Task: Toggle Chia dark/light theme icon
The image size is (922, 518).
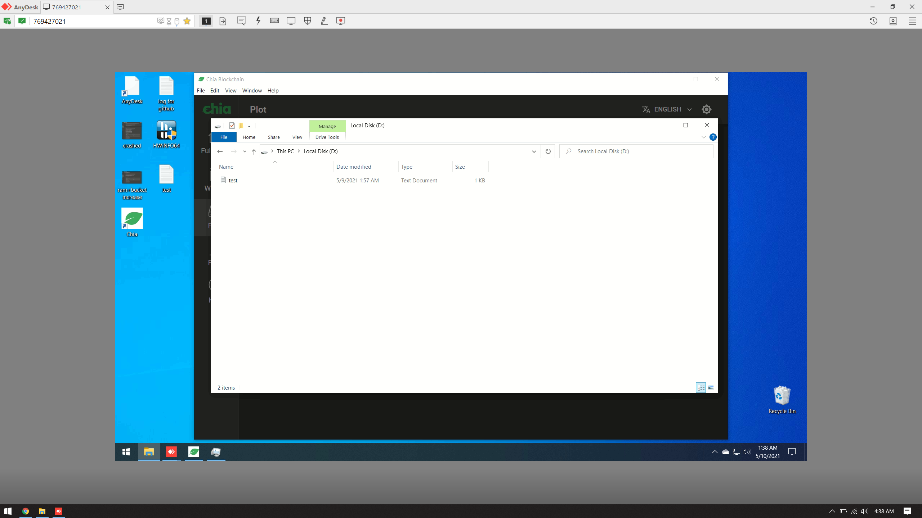Action: (x=707, y=109)
